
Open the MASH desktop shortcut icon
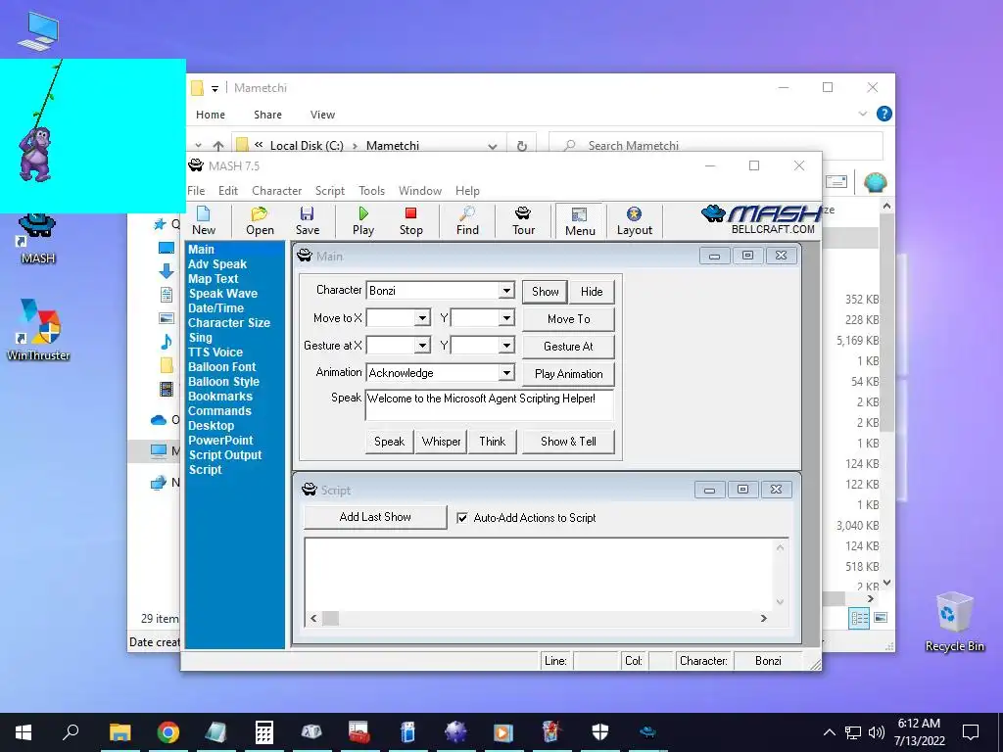38,239
